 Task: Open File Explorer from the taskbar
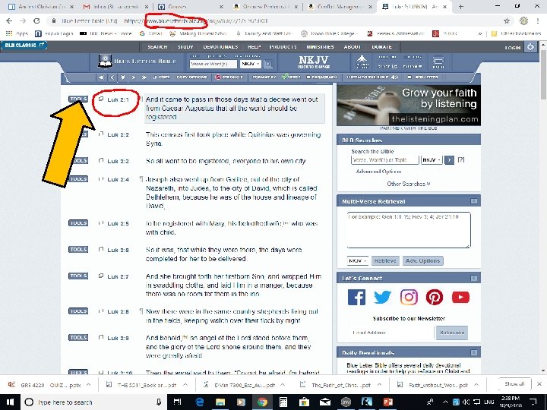(x=220, y=402)
